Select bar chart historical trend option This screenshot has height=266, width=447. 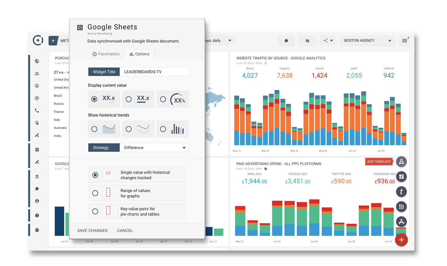[173, 129]
